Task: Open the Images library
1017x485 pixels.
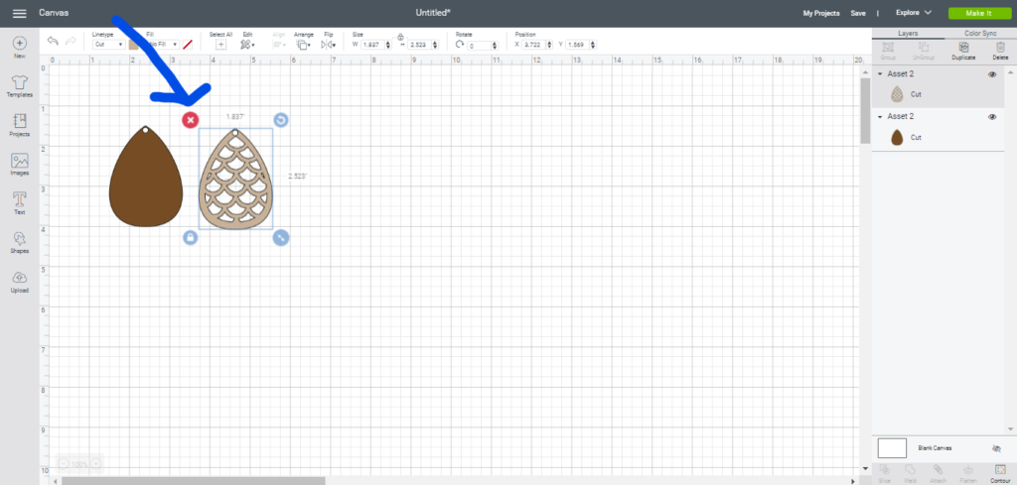Action: point(20,165)
